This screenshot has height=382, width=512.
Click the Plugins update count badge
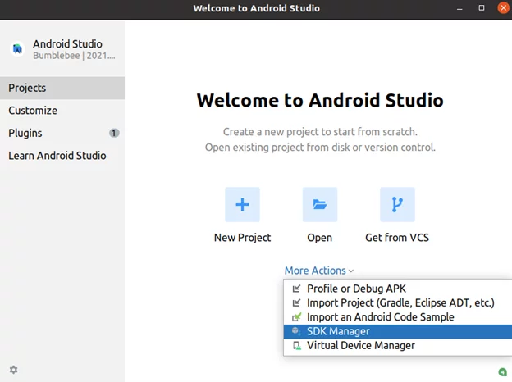(114, 133)
